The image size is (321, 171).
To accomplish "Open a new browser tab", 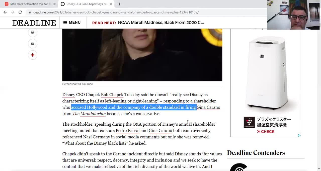I will (120, 4).
